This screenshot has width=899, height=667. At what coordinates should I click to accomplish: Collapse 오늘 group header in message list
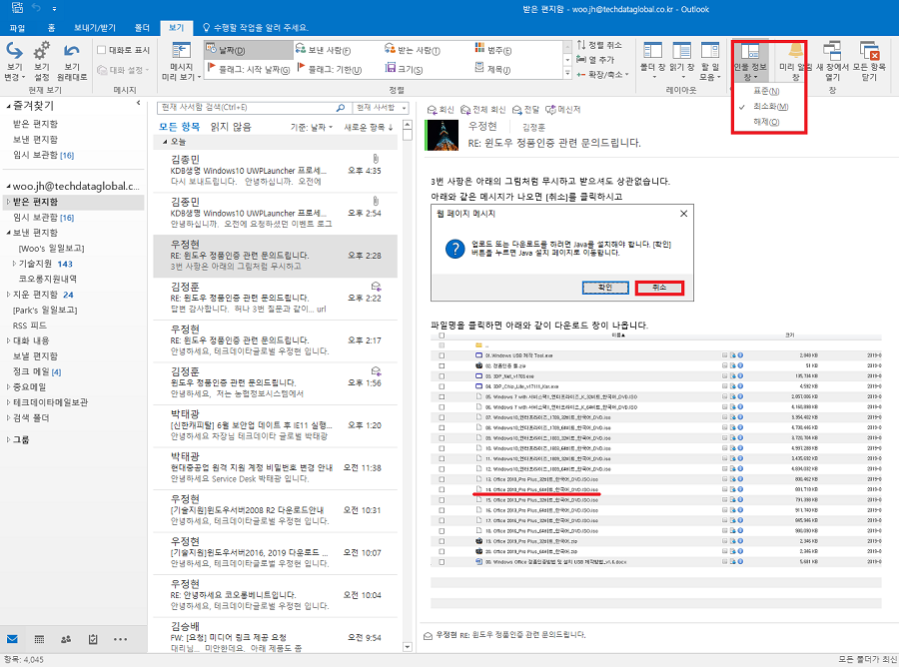click(x=165, y=142)
